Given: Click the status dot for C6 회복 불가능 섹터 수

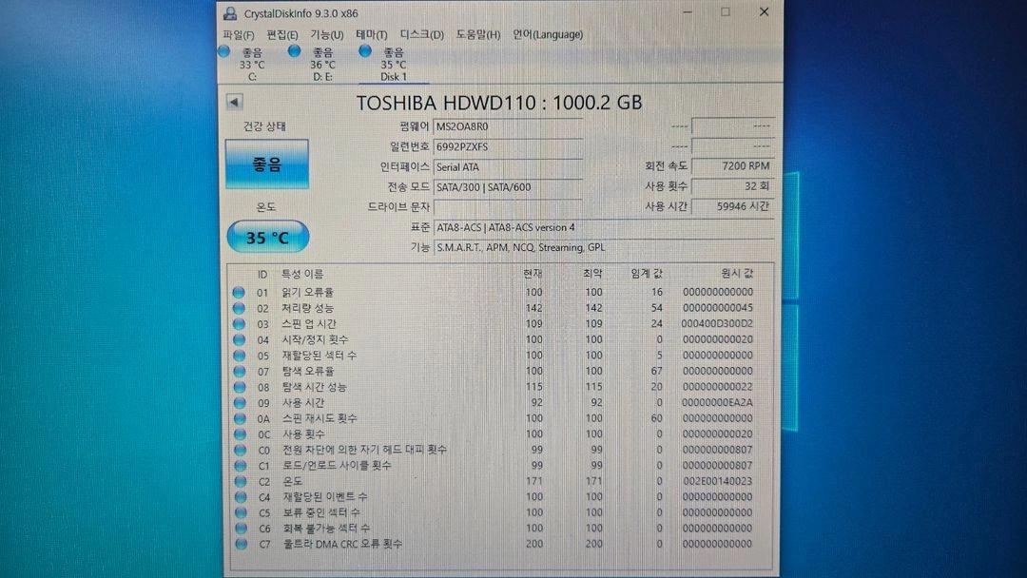Looking at the screenshot, I should [241, 529].
